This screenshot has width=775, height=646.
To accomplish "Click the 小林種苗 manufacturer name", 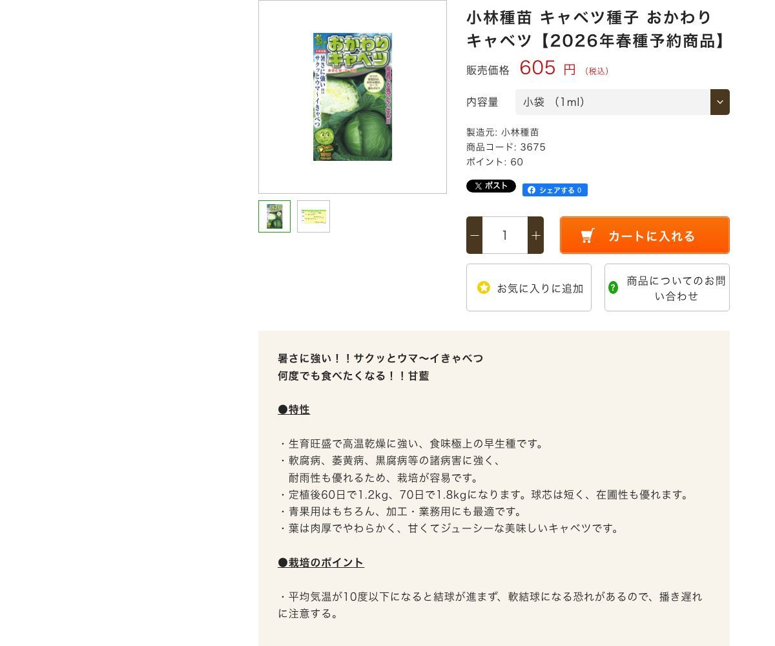I will coord(520,132).
